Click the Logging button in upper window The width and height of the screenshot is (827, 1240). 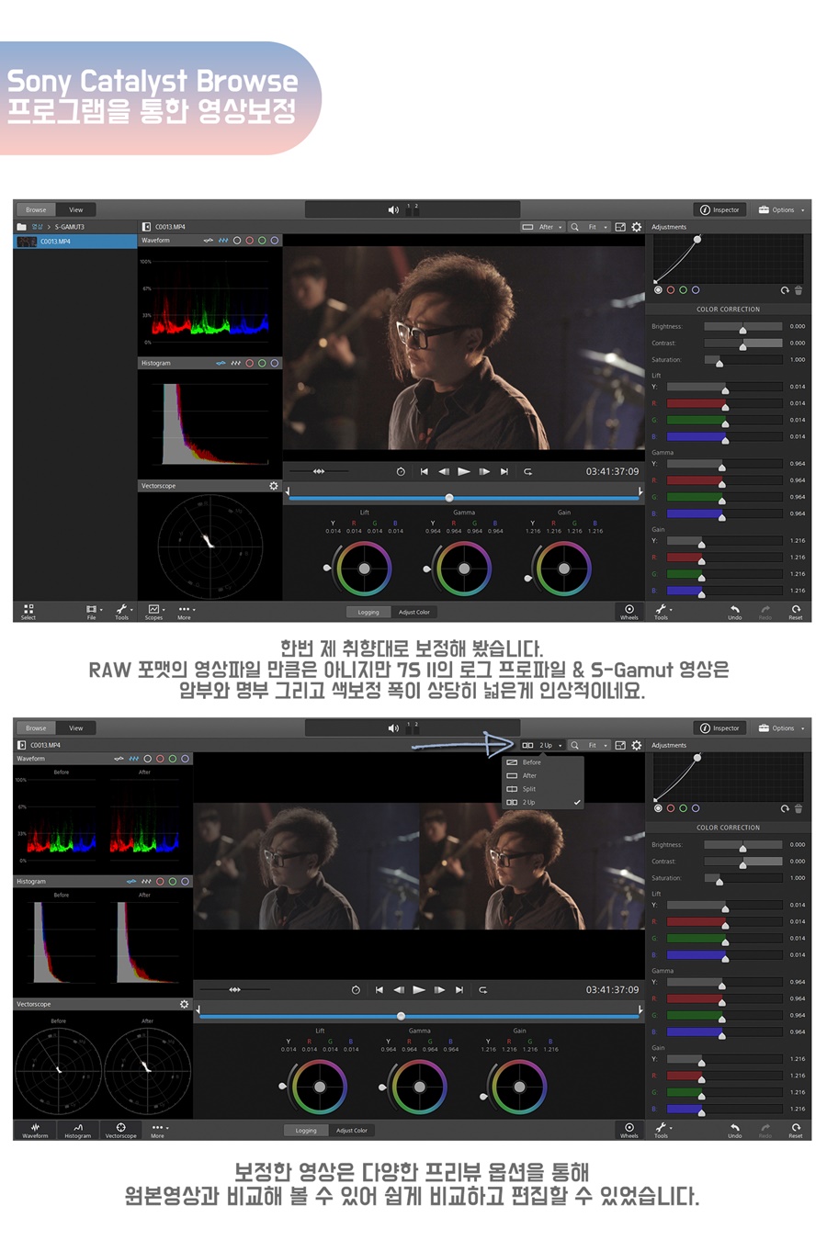point(368,612)
